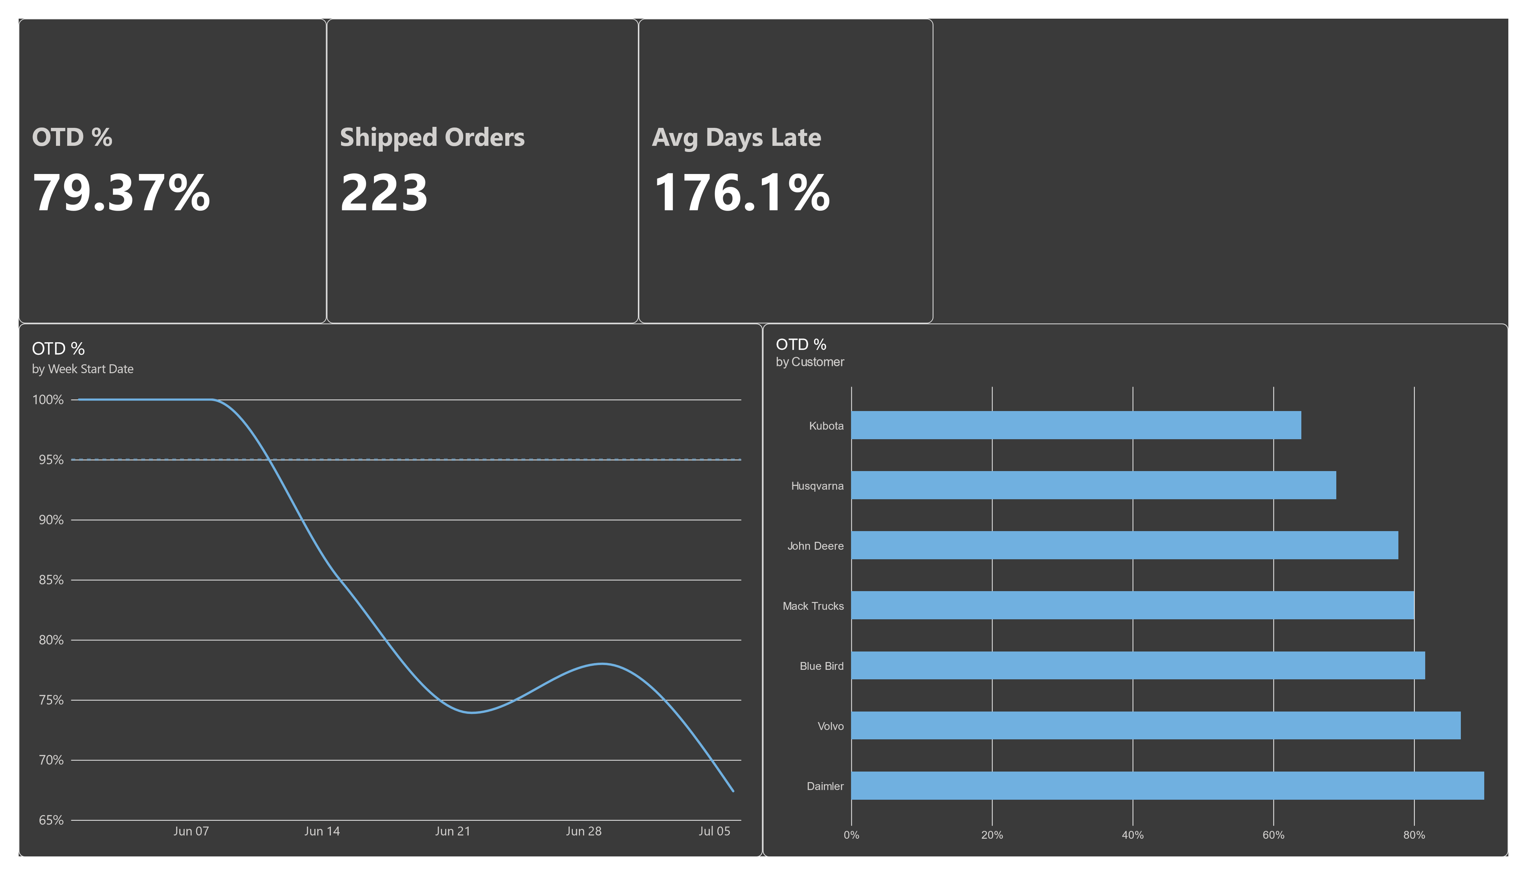Screen dimensions: 1527x875
Task: Click the Jun 28 date label
Action: tap(584, 832)
